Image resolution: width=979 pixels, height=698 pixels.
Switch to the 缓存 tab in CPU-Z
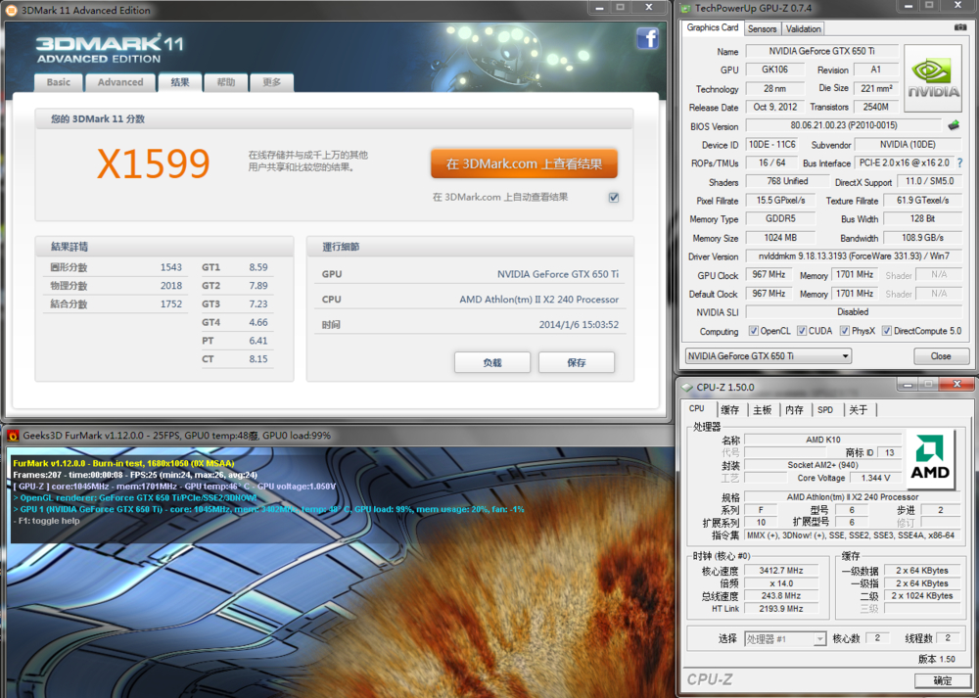pos(730,409)
